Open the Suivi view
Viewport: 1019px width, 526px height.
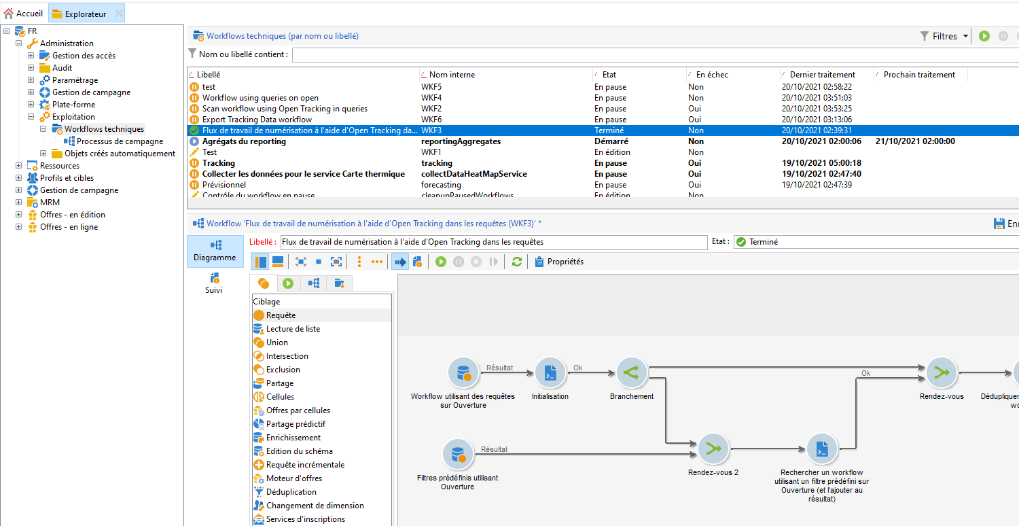pos(214,283)
